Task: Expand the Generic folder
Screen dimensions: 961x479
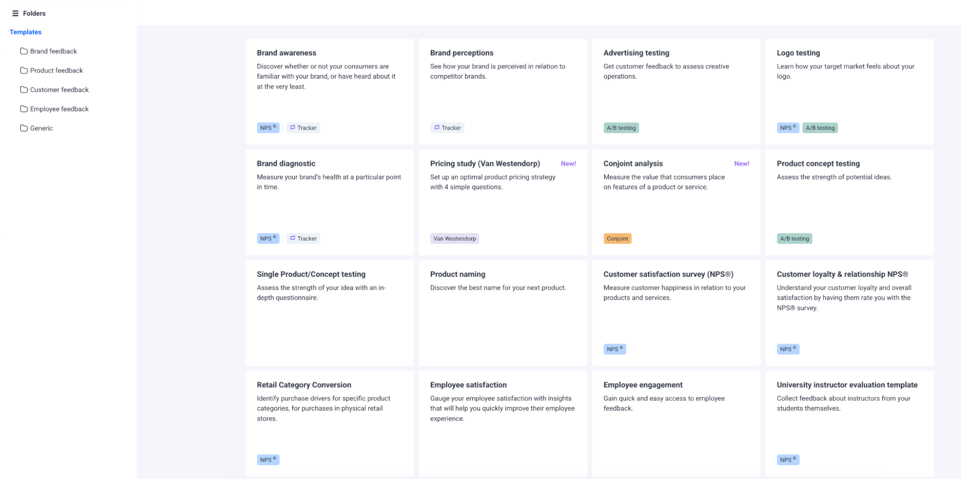Action: 41,128
